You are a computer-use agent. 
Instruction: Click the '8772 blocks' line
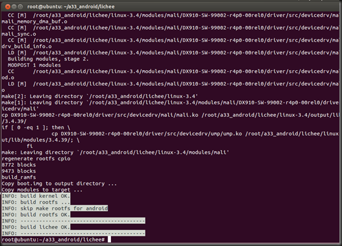point(19,165)
